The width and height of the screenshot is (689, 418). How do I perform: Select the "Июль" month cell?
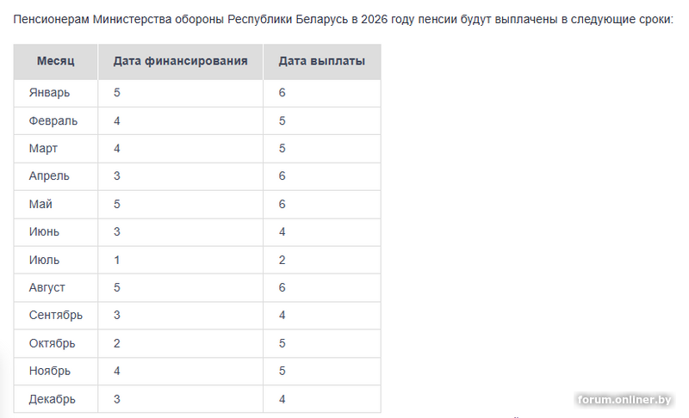[x=44, y=260]
